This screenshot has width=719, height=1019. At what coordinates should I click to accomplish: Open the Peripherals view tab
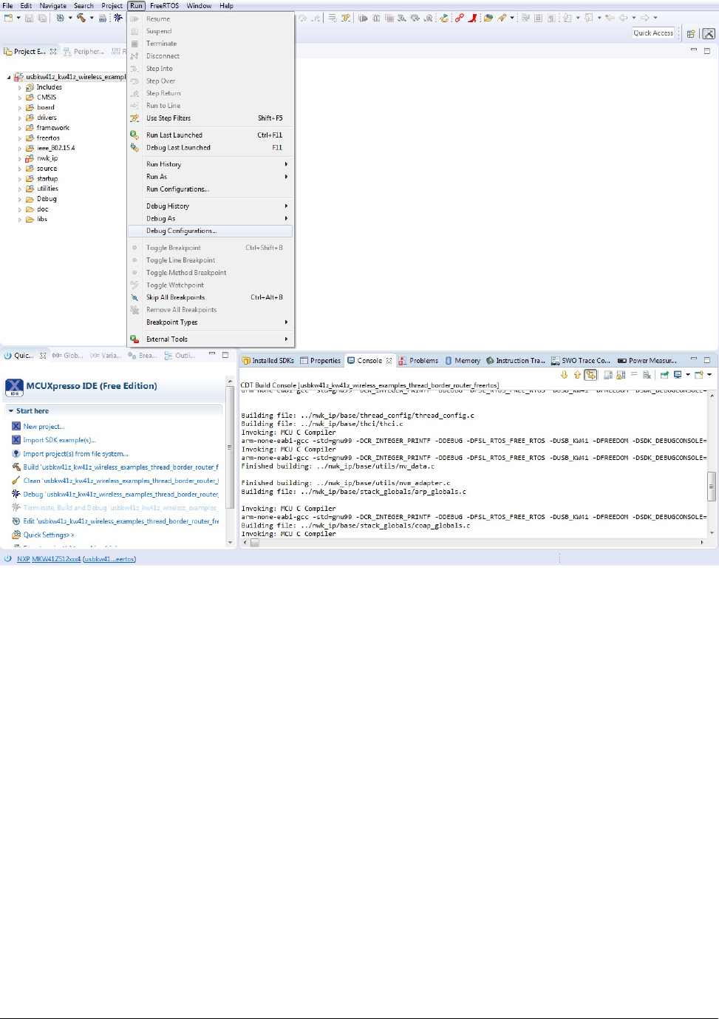[84, 52]
